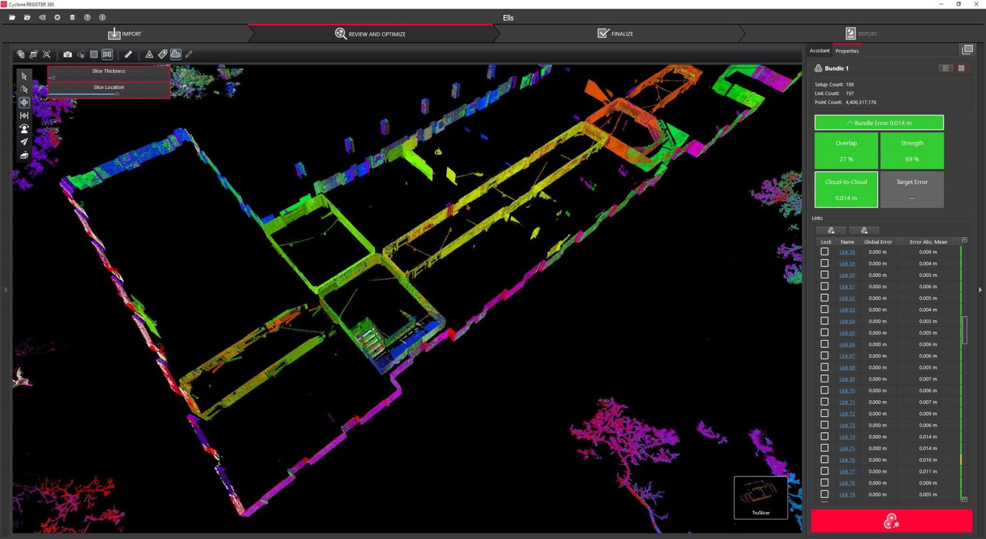986x539 pixels.
Task: Select the fly-through navigation tool
Action: click(23, 141)
